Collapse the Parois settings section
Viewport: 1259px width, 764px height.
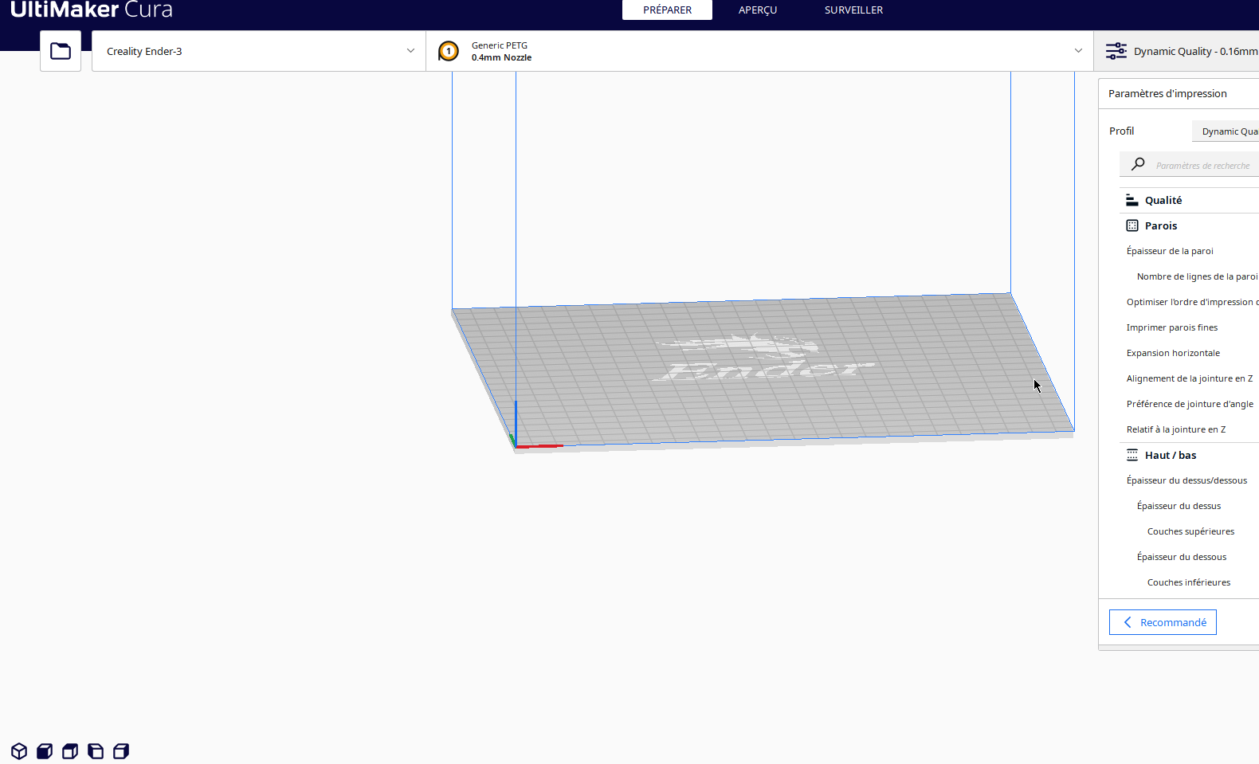tap(1189, 225)
